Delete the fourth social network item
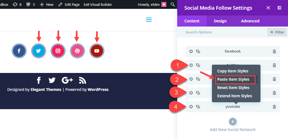The width and height of the screenshot is (288, 139). coord(274,93)
